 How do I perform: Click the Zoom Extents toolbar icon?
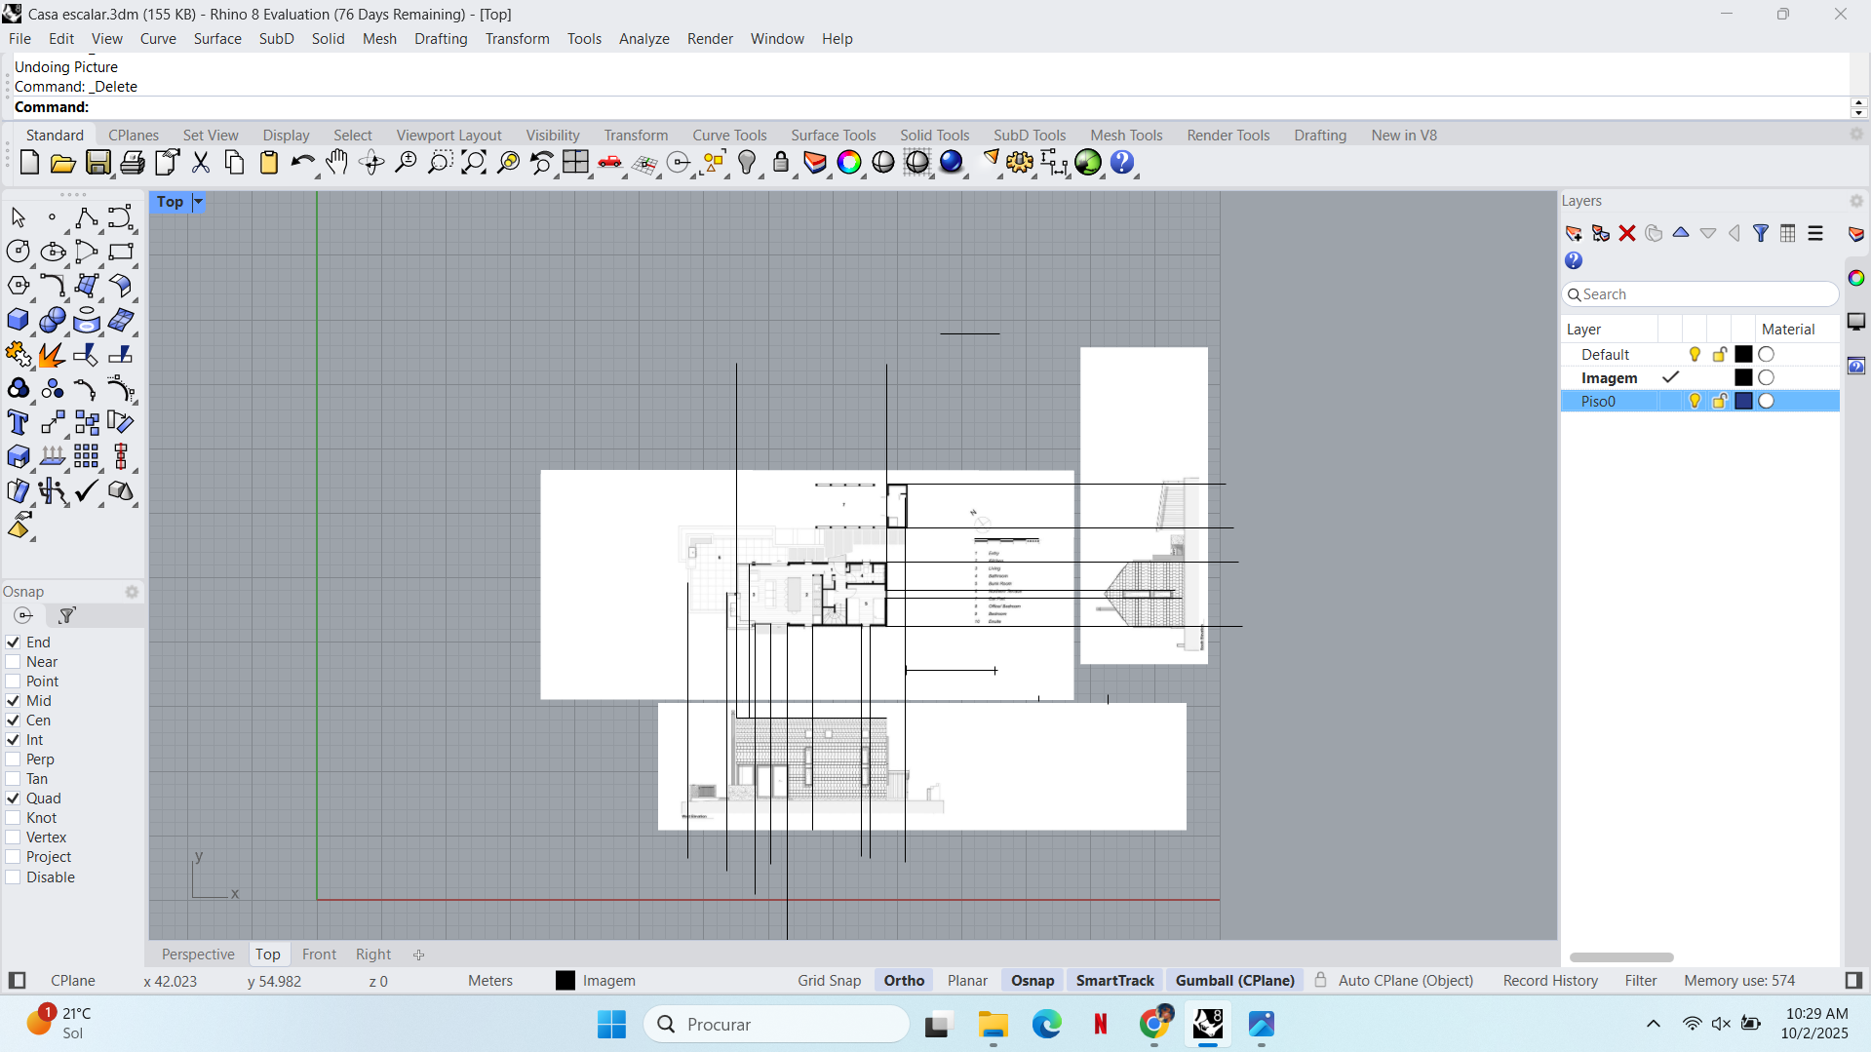[x=473, y=163]
